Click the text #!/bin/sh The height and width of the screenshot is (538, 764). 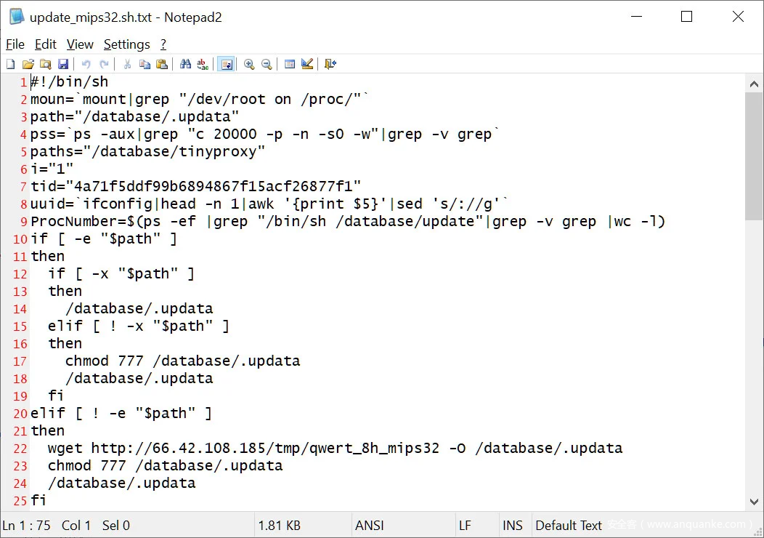tap(69, 81)
